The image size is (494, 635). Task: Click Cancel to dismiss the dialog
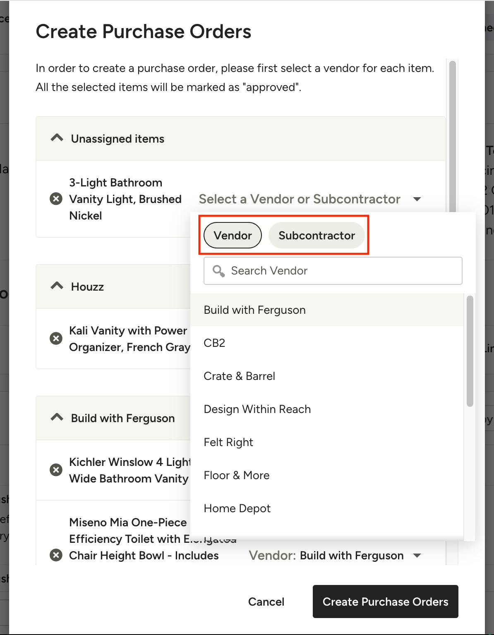pyautogui.click(x=266, y=602)
